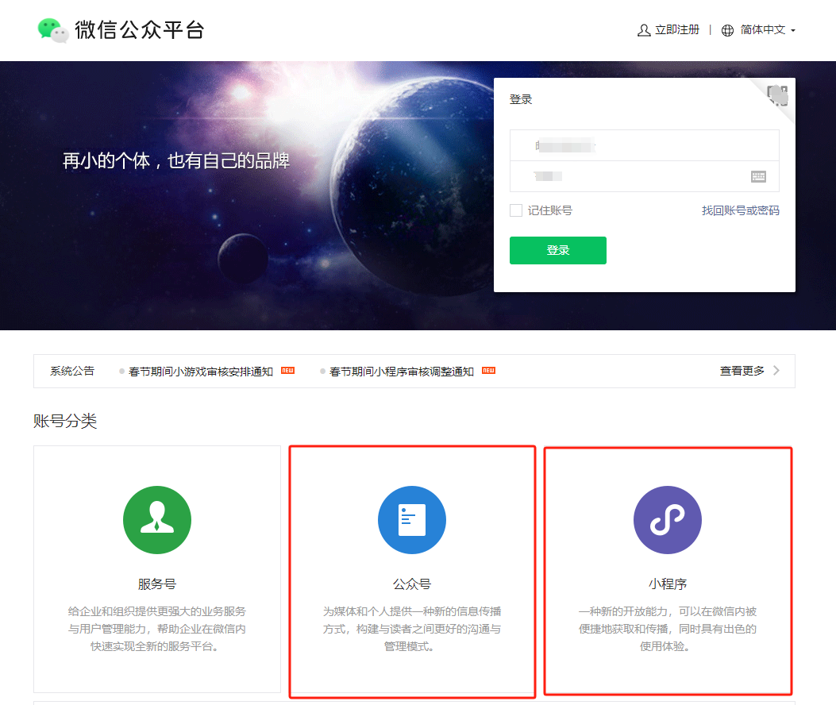
Task: Focus the password input field
Action: point(644,176)
